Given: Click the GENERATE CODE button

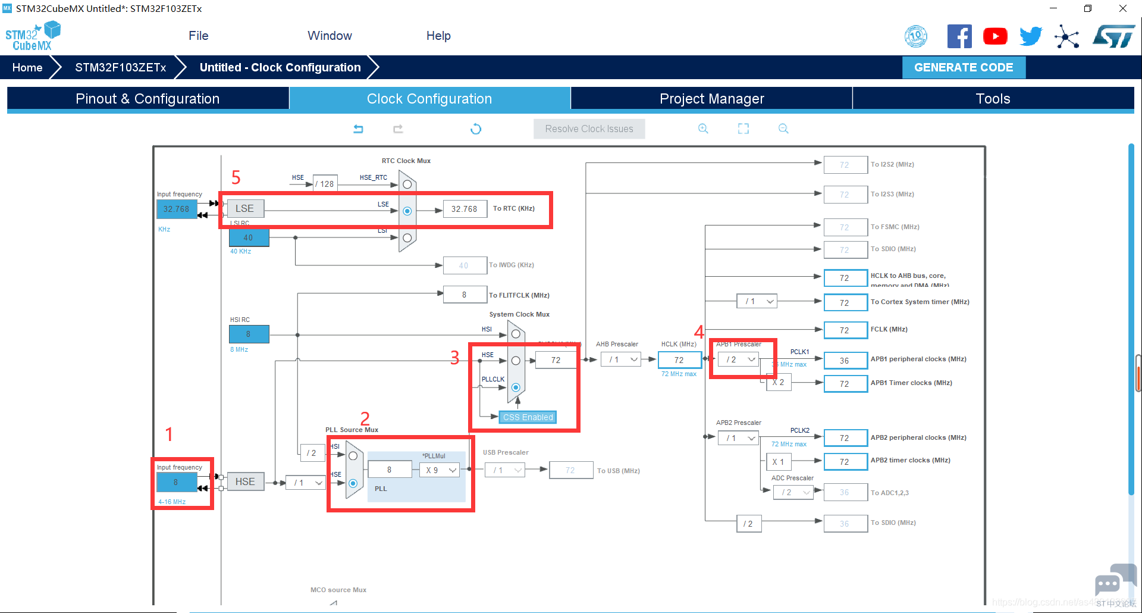Looking at the screenshot, I should pyautogui.click(x=964, y=67).
